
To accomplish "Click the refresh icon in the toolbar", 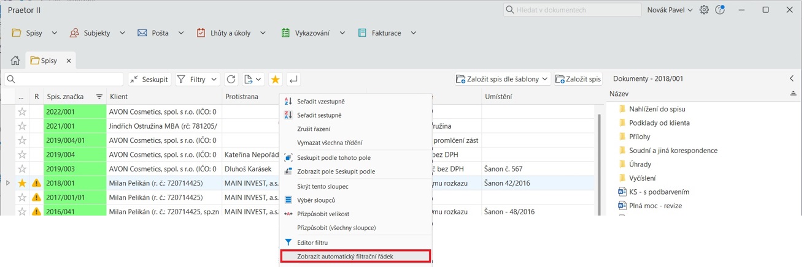I will [x=231, y=80].
